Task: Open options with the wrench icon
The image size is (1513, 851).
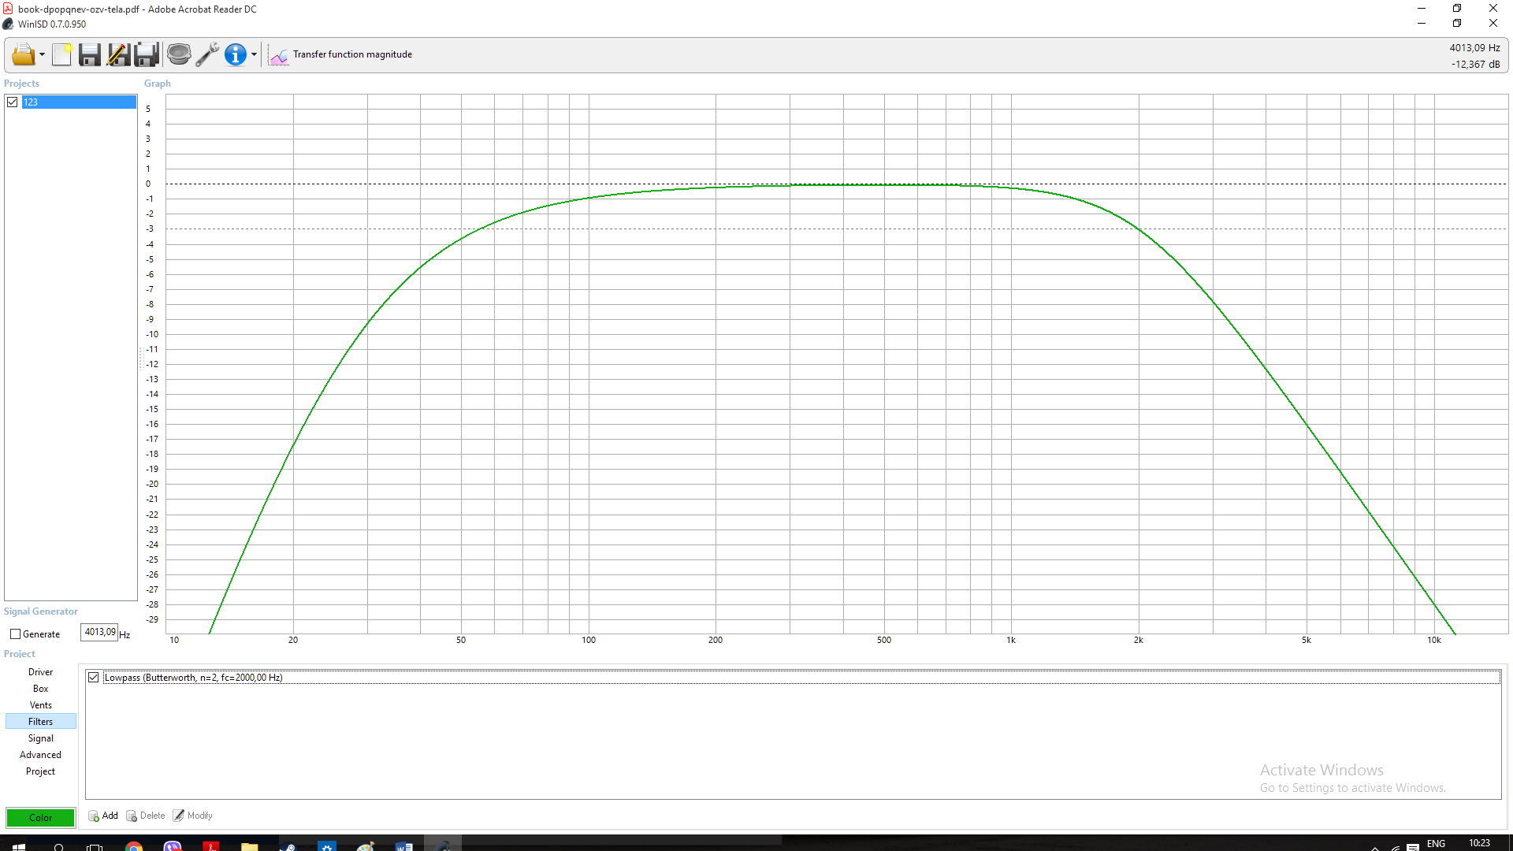Action: 207,54
